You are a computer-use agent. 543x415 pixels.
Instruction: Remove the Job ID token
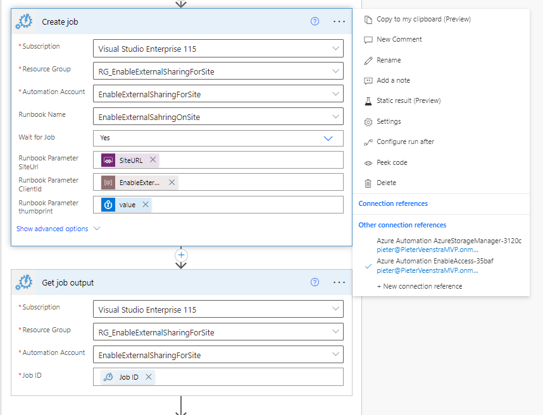pos(149,376)
